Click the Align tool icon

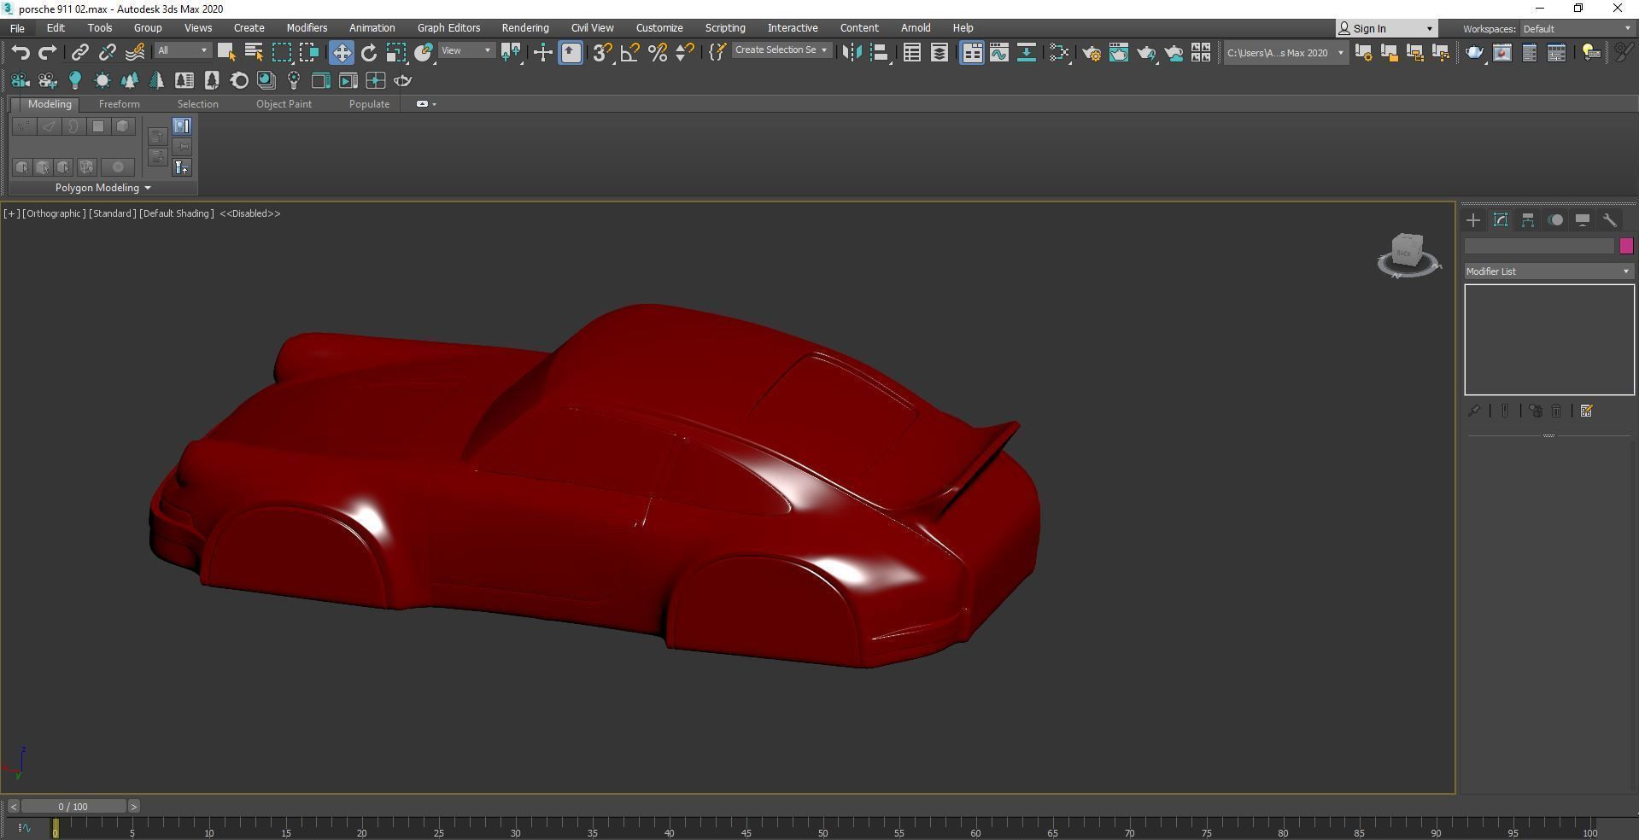coord(879,53)
